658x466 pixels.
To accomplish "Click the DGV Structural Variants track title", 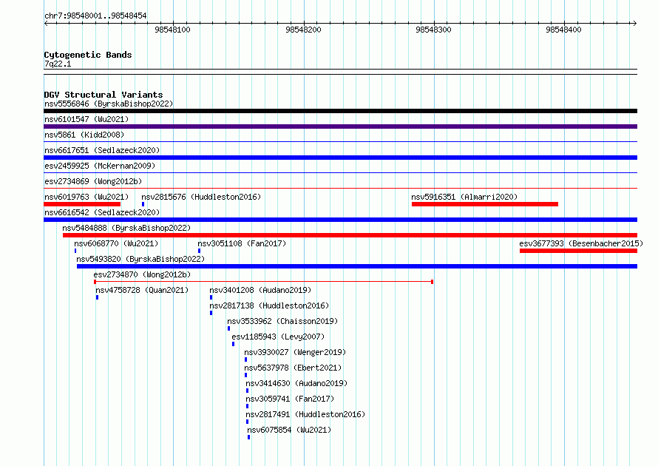I will click(104, 95).
